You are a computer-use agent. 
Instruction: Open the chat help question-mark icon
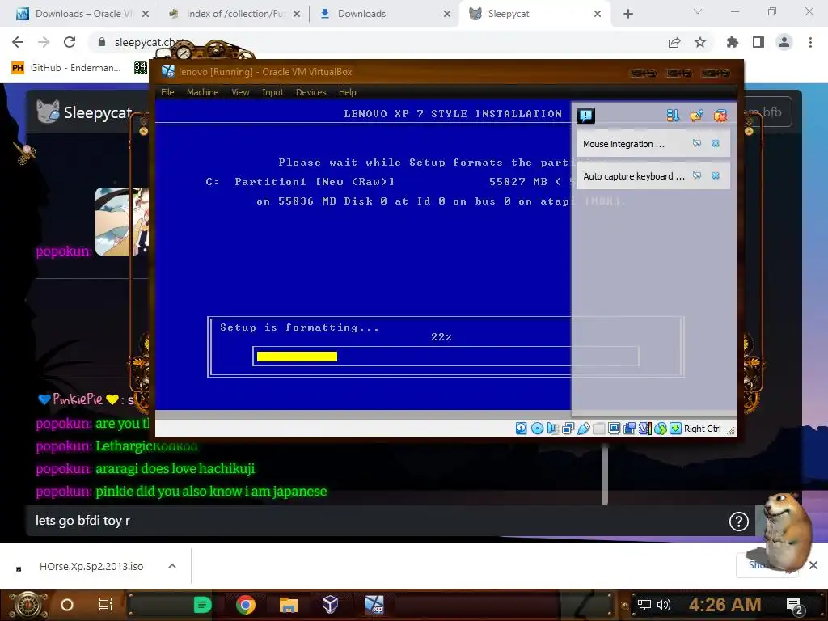tap(739, 522)
